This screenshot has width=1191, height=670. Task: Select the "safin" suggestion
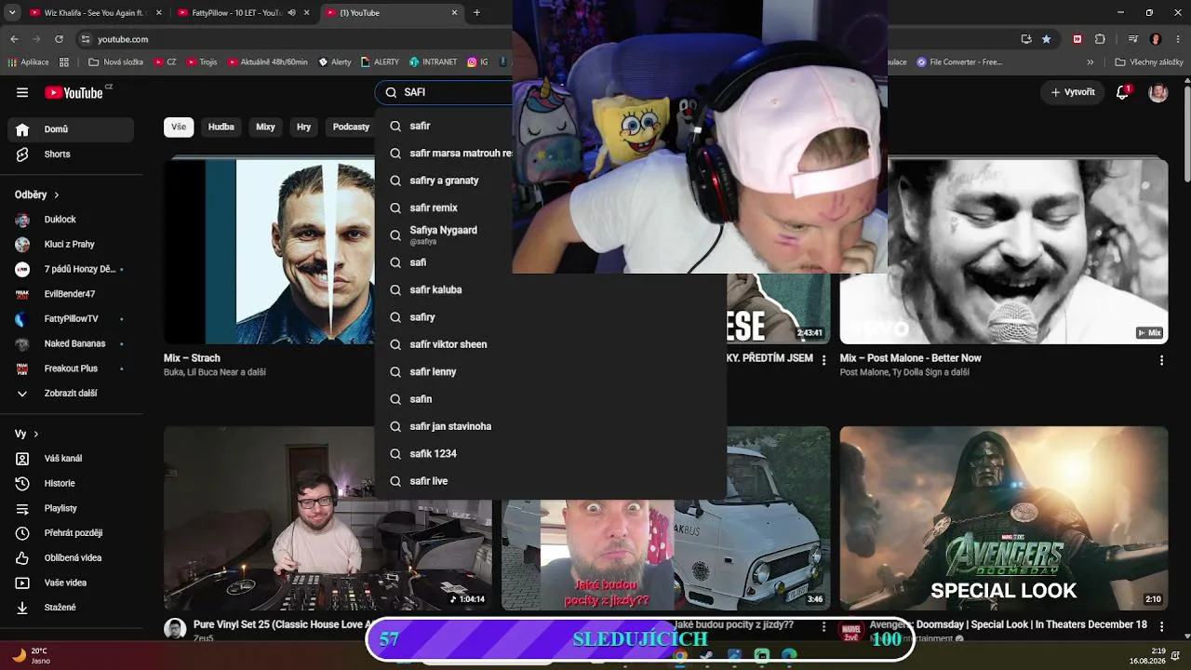[x=551, y=399]
